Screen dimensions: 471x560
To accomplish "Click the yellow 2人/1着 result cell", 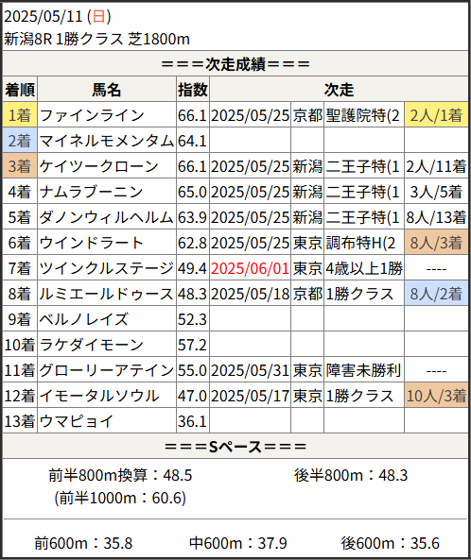I will click(436, 115).
